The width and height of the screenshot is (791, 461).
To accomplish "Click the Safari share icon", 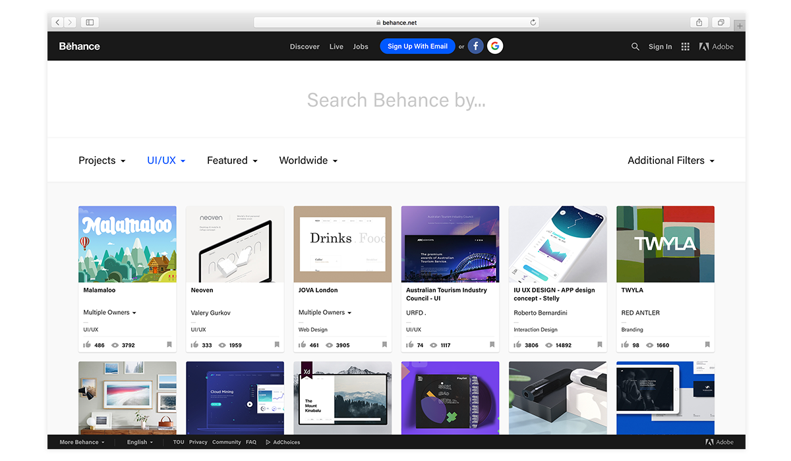I will 699,22.
